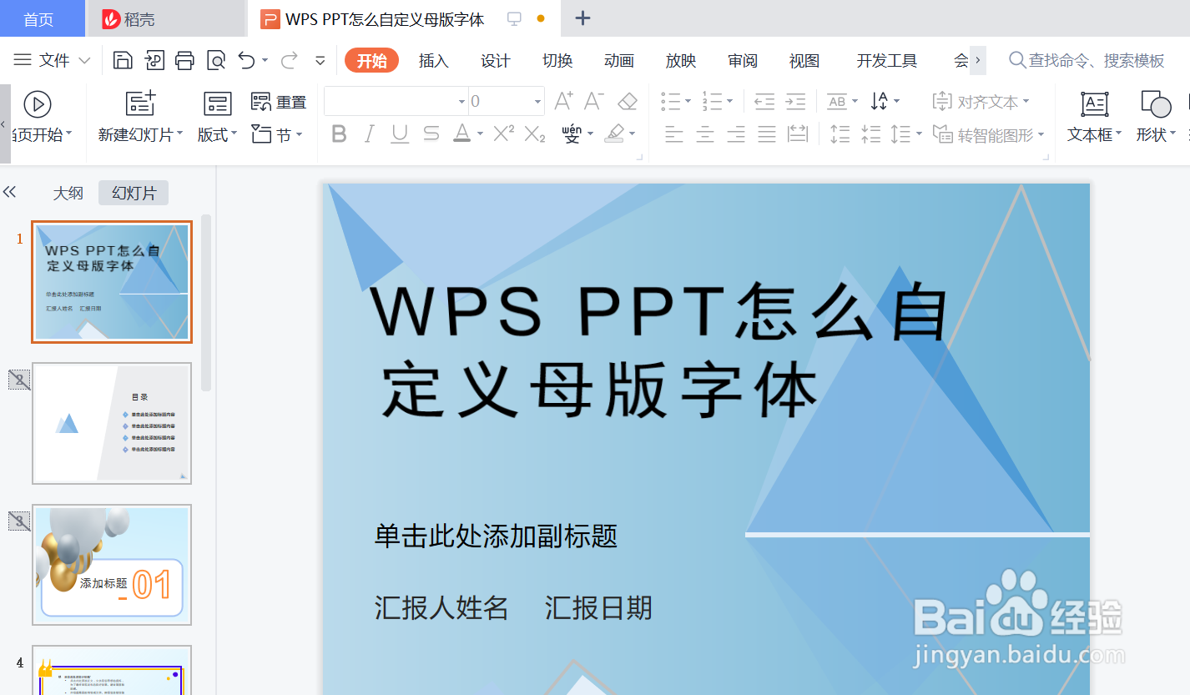
Task: Open the Review (审阅) ribbon tab
Action: coord(743,61)
